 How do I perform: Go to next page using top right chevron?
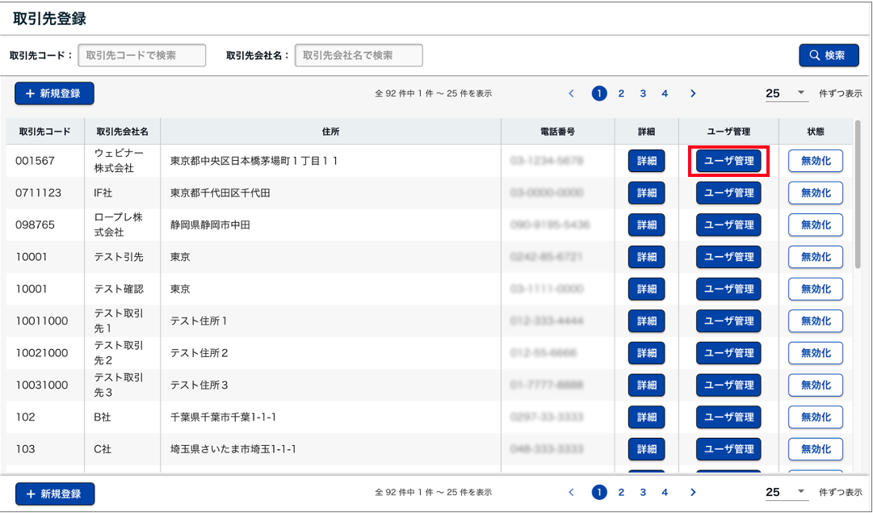(693, 94)
